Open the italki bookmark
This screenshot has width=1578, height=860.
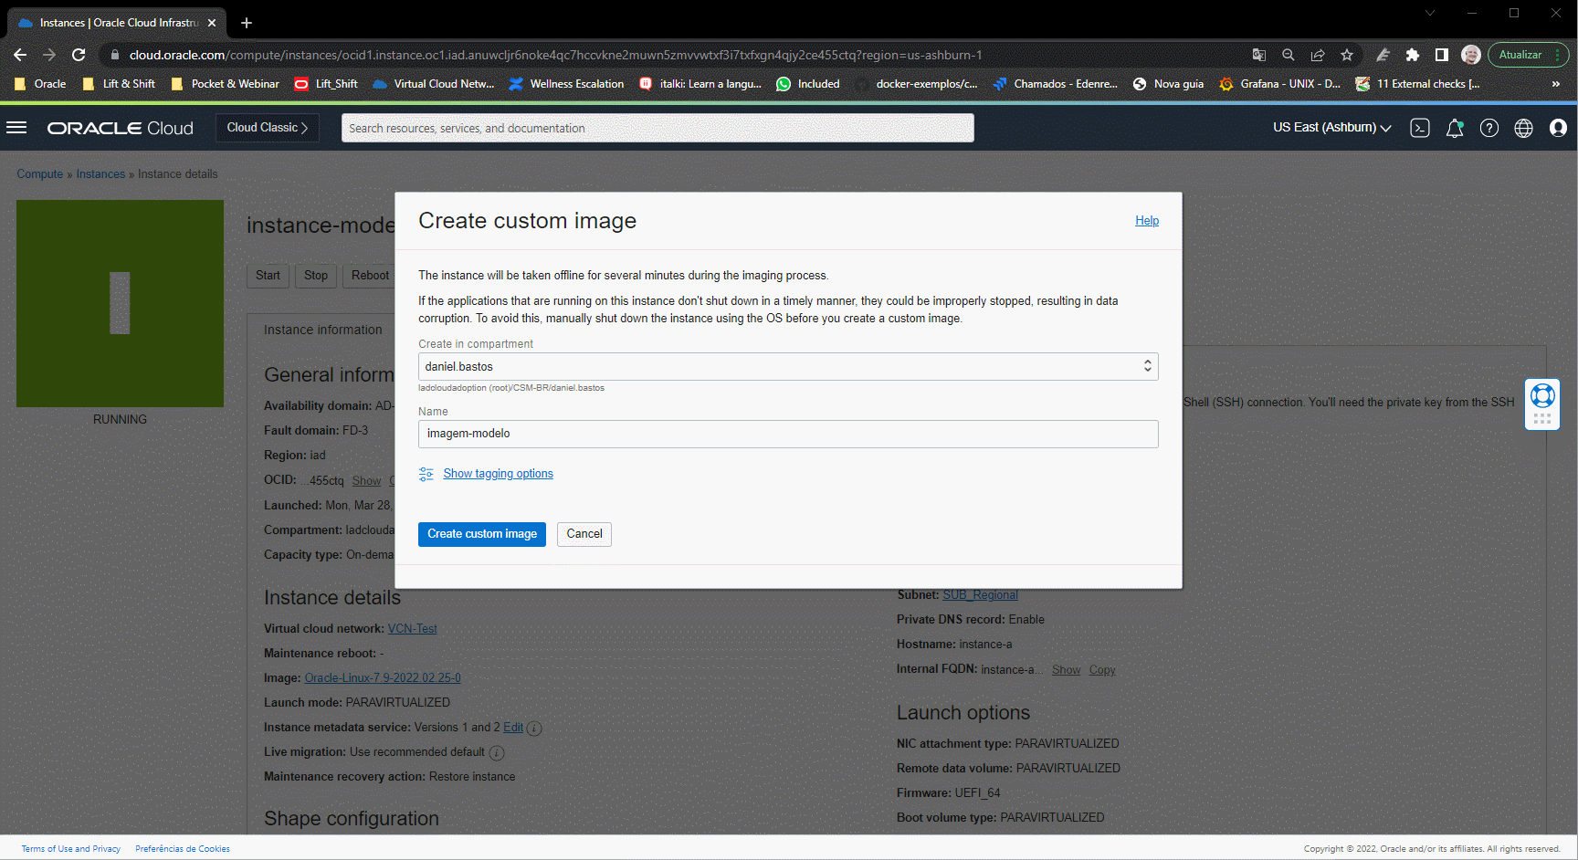click(x=700, y=84)
